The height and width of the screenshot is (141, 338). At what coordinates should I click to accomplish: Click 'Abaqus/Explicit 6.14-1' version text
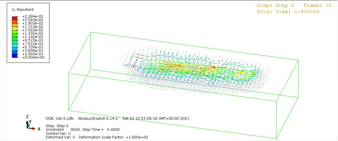click(x=98, y=118)
